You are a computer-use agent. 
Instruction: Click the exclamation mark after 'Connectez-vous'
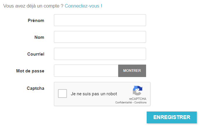[x=101, y=6]
